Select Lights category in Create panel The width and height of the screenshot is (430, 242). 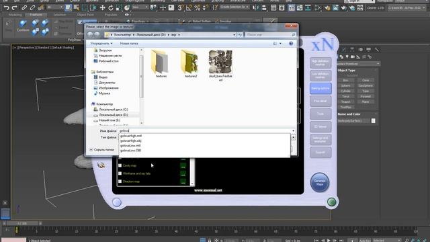347,56
